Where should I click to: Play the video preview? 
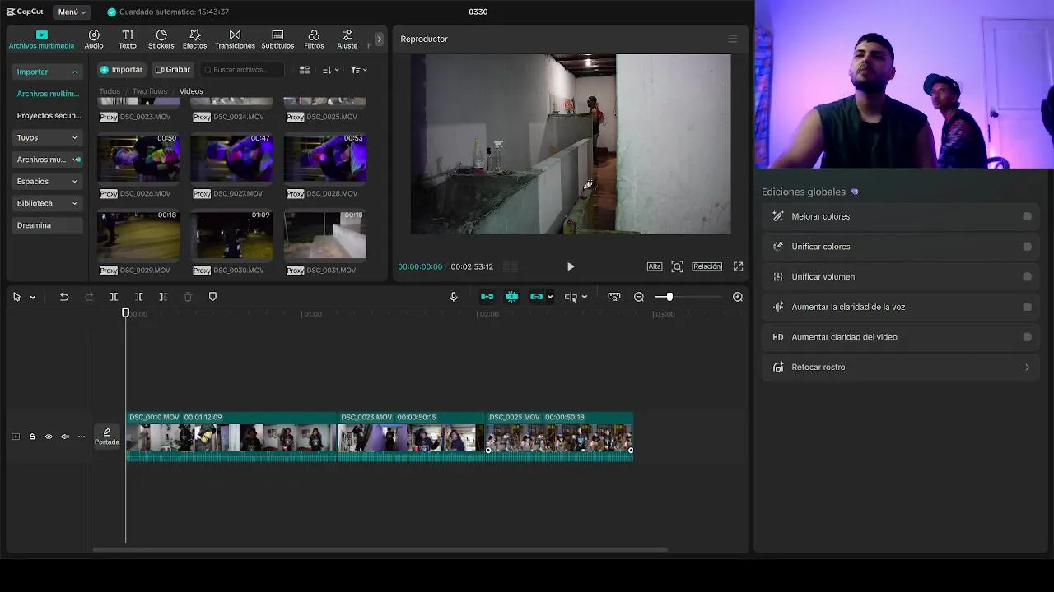571,266
